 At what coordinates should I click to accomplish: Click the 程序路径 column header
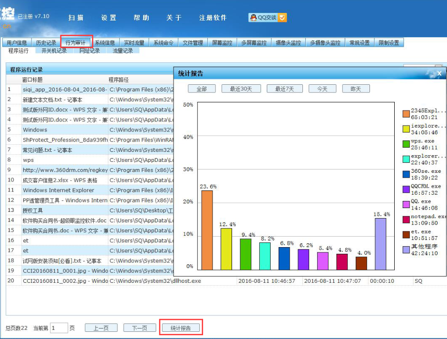[x=118, y=80]
